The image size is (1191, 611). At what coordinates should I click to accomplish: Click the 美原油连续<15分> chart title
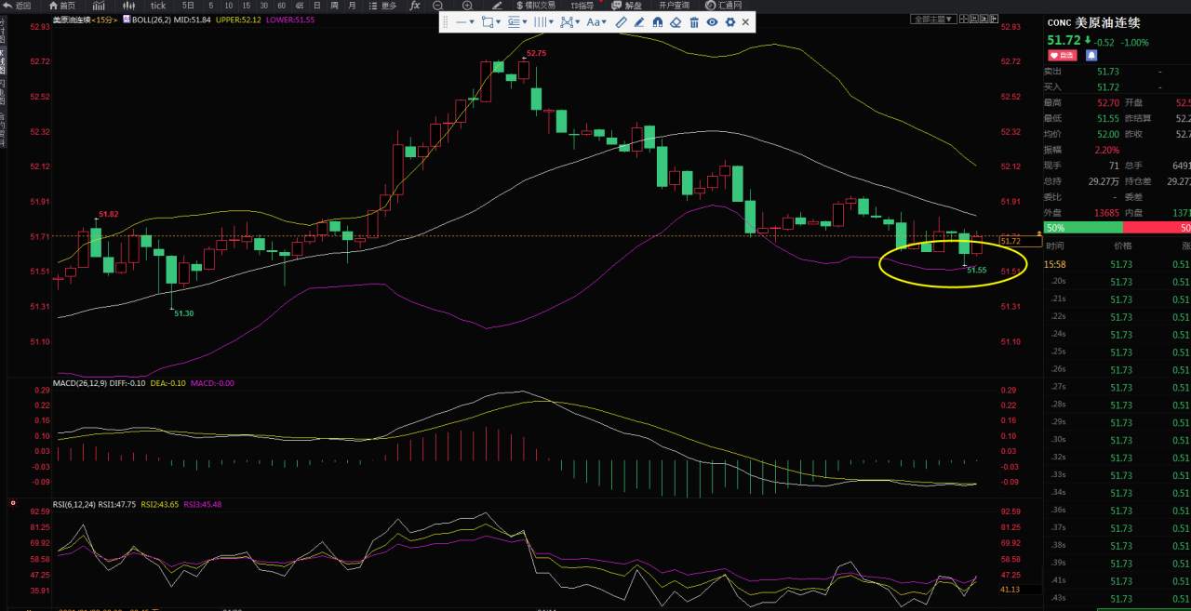pos(85,20)
